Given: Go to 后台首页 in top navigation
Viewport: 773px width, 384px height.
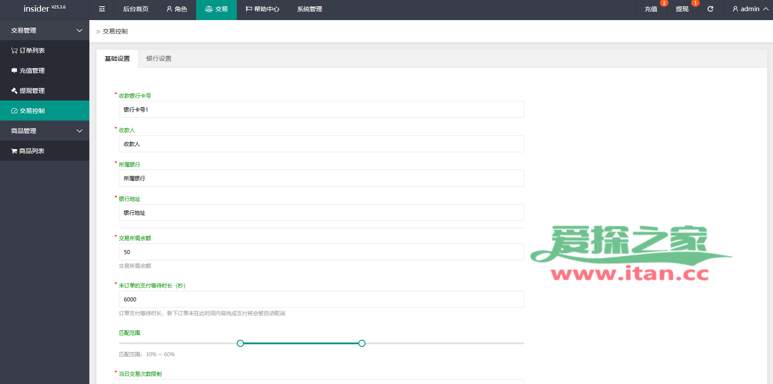Looking at the screenshot, I should click(135, 9).
